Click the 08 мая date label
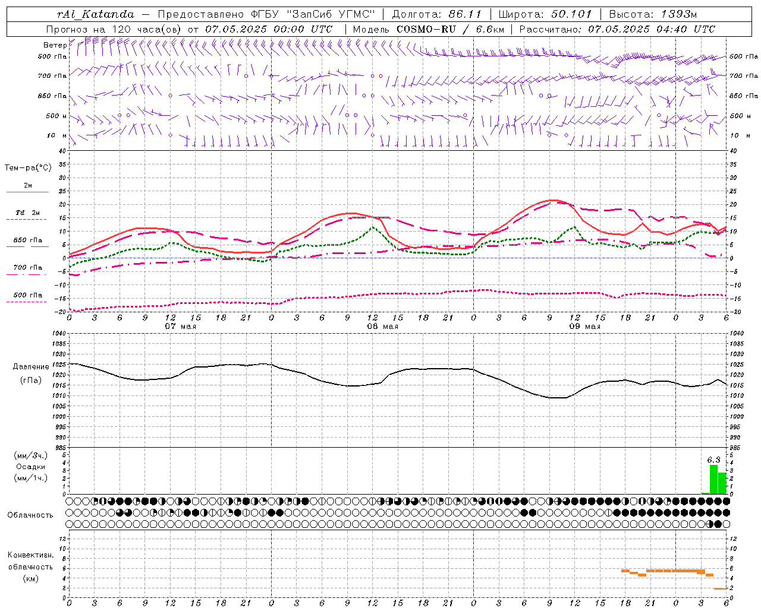The width and height of the screenshot is (761, 608). [x=382, y=327]
